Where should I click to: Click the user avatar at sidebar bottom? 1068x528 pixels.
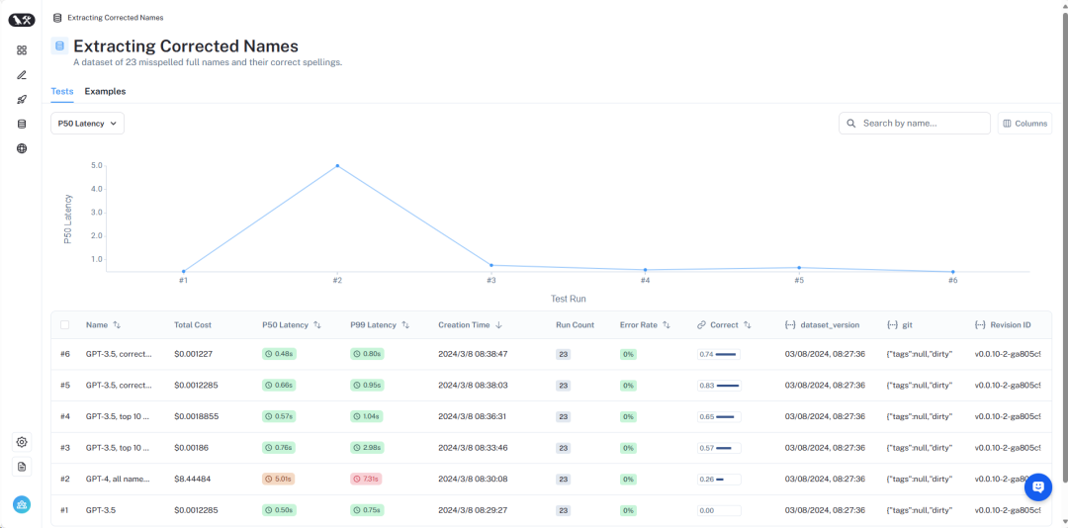22,505
